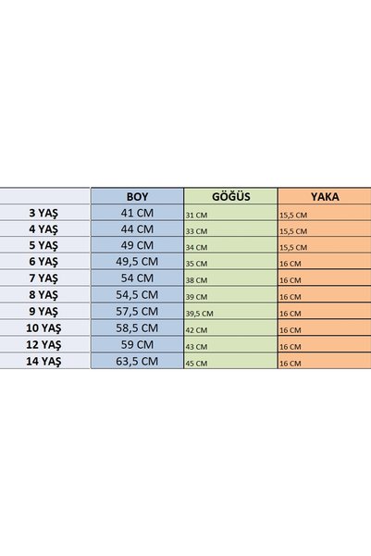Click the empty top-left header cell

44,196
